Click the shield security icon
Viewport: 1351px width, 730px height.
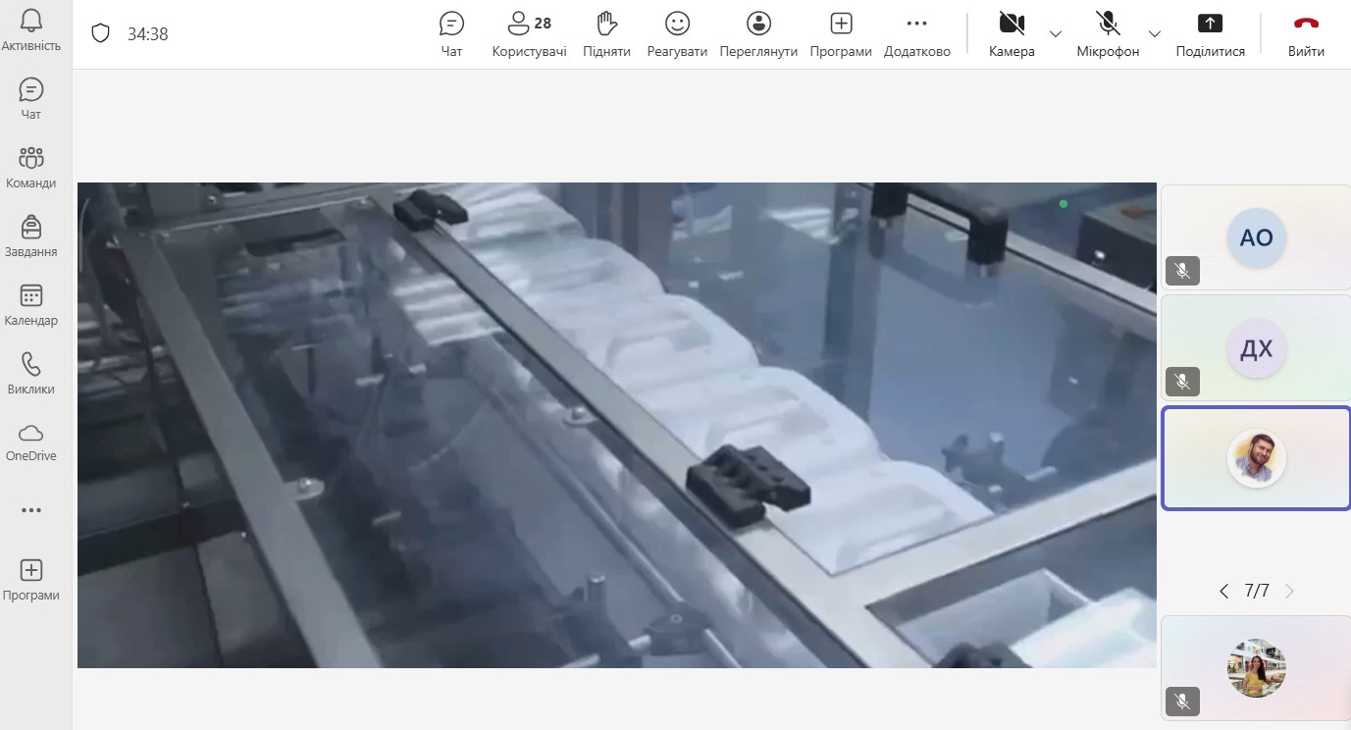click(100, 33)
